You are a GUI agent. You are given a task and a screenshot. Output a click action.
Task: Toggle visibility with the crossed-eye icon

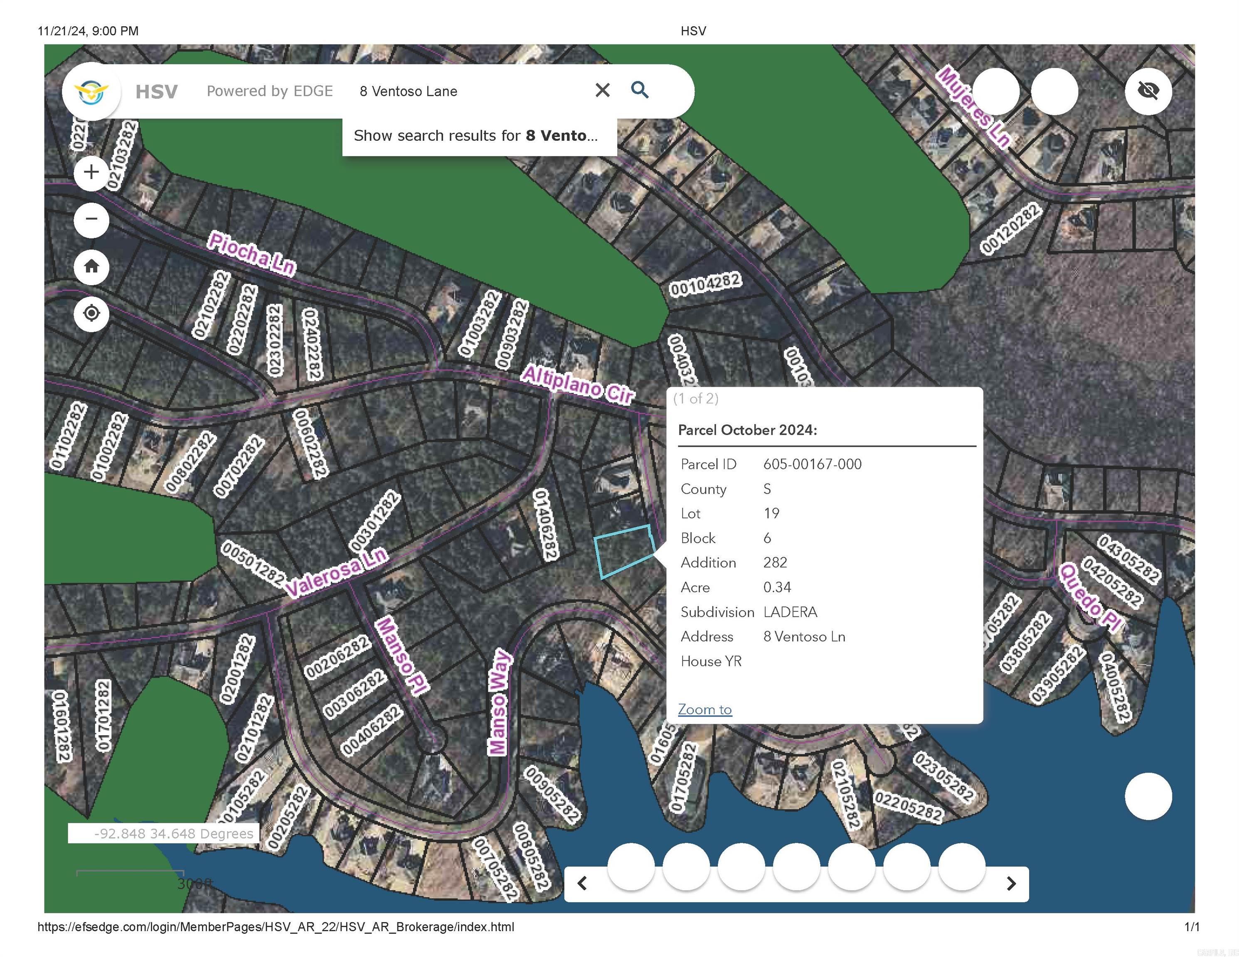click(1148, 91)
